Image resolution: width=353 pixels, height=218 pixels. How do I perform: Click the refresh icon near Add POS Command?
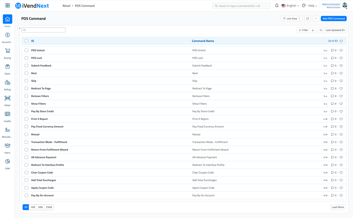pyautogui.click(x=307, y=18)
